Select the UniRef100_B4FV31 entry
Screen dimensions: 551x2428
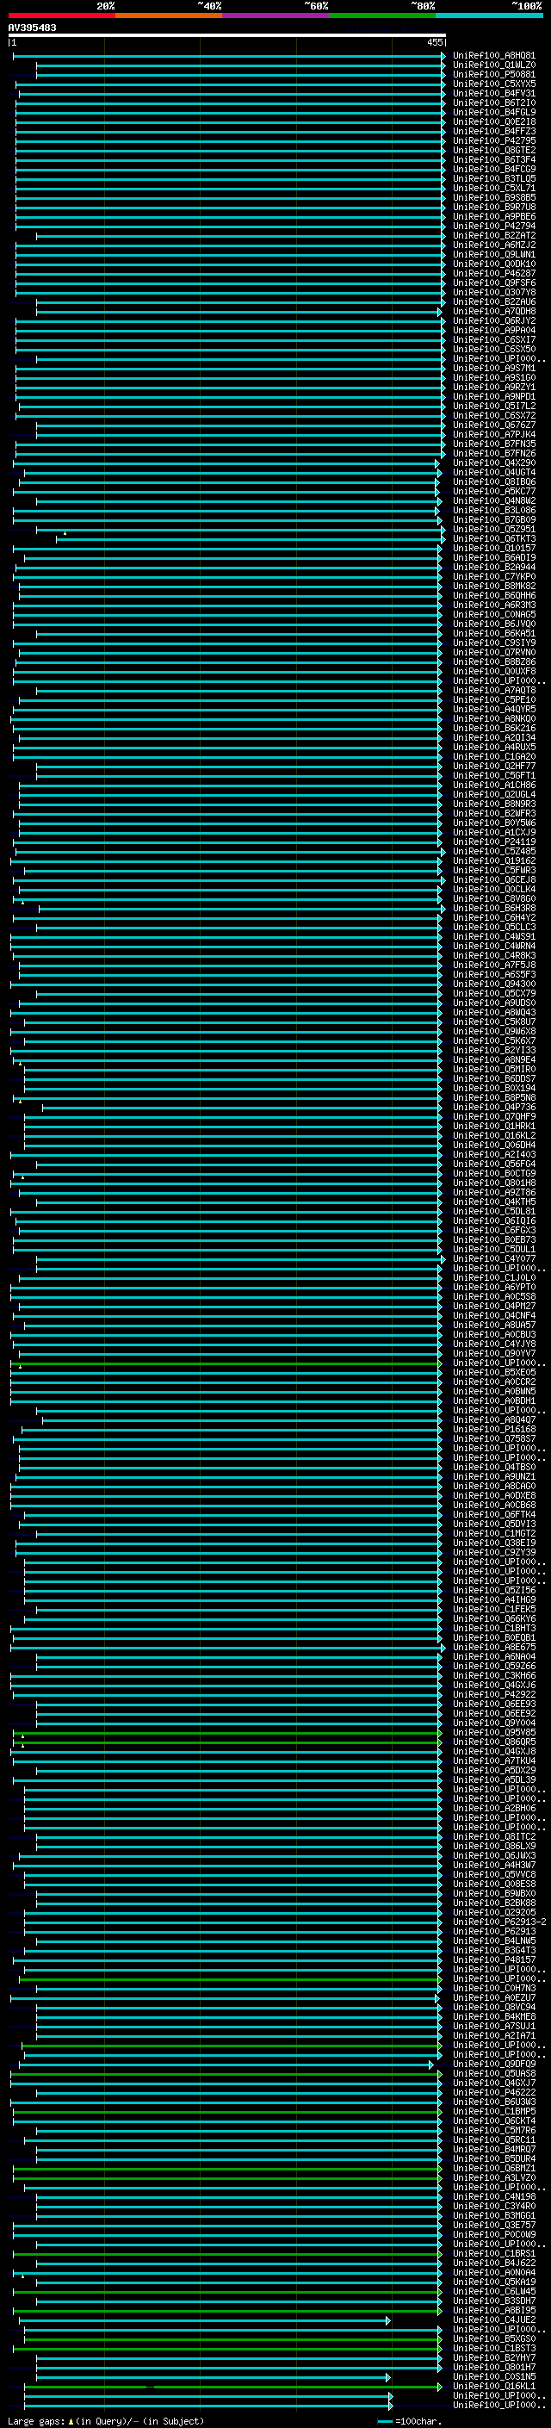(494, 93)
